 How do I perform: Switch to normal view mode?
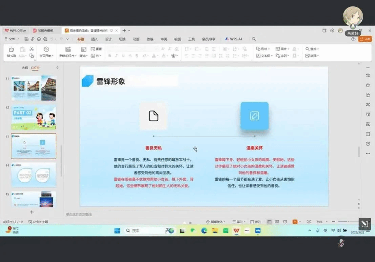(269, 222)
